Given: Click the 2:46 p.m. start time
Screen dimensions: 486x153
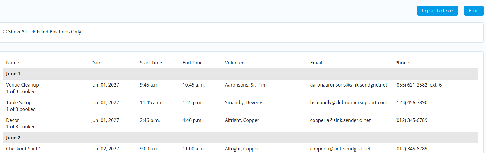Looking at the screenshot, I should (150, 120).
